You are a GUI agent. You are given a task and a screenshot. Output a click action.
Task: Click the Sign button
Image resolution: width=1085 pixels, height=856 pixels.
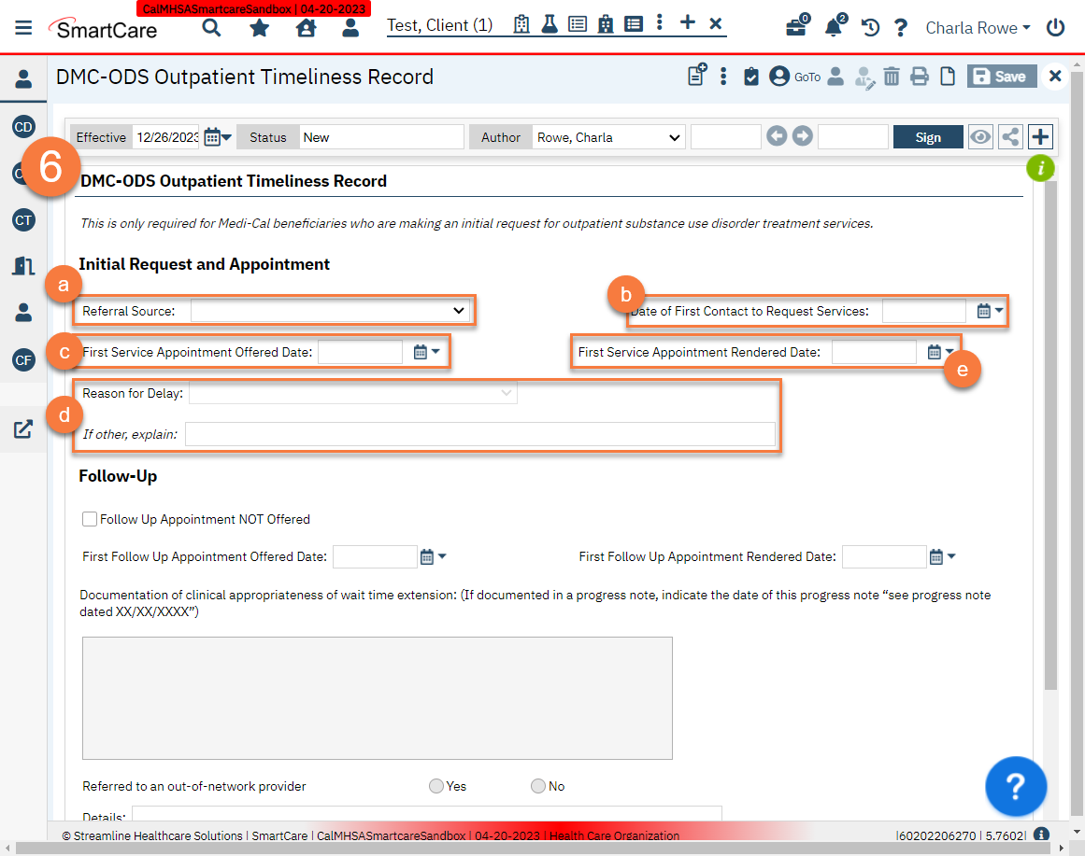tap(927, 136)
